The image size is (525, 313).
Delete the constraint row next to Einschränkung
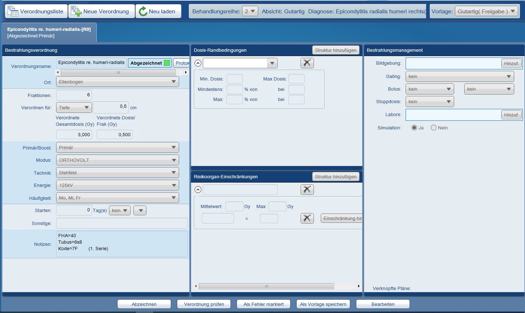tap(307, 218)
